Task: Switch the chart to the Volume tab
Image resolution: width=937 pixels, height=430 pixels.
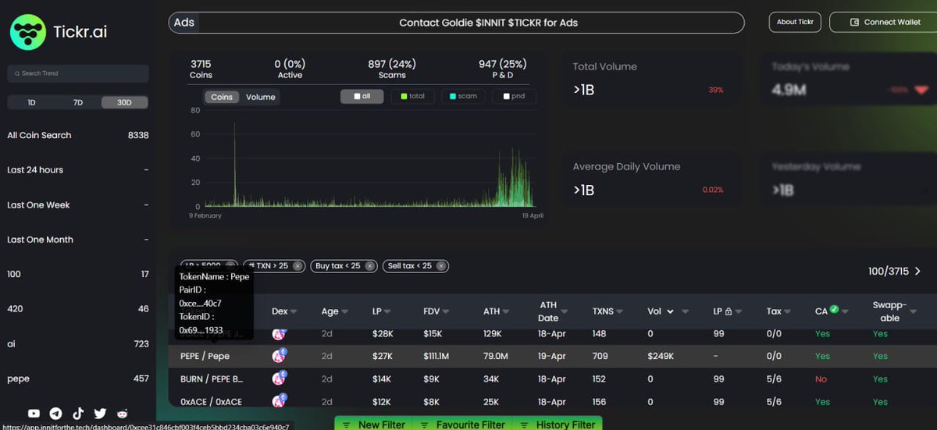Action: point(261,97)
